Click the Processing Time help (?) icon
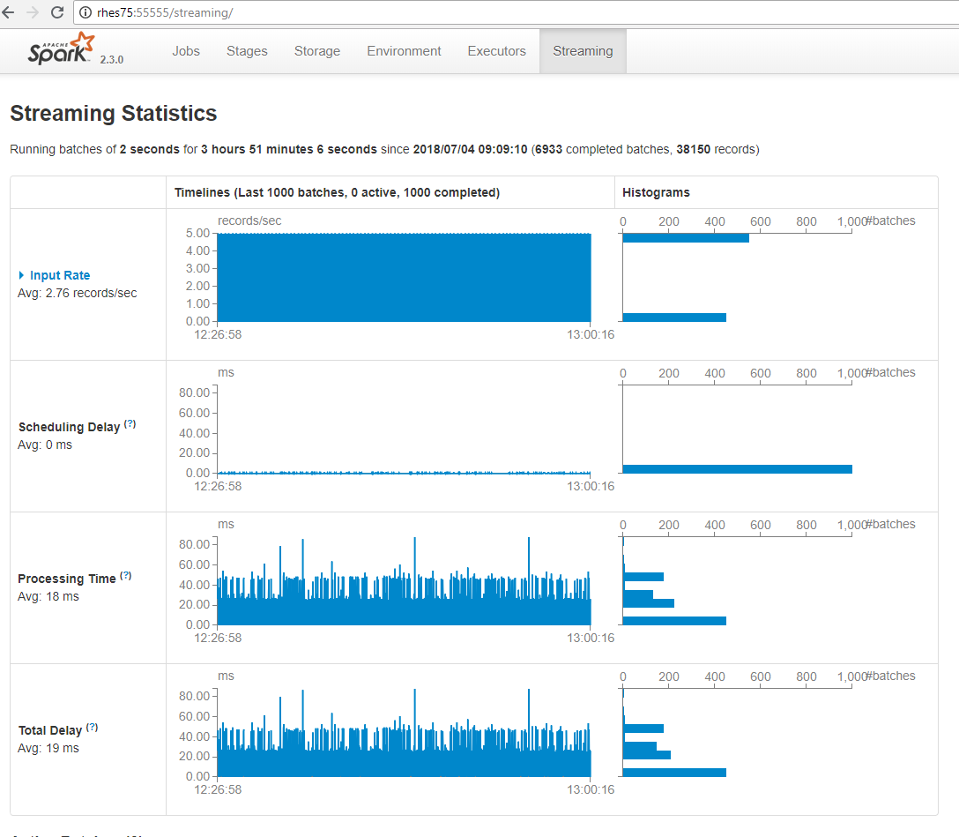 pos(125,576)
